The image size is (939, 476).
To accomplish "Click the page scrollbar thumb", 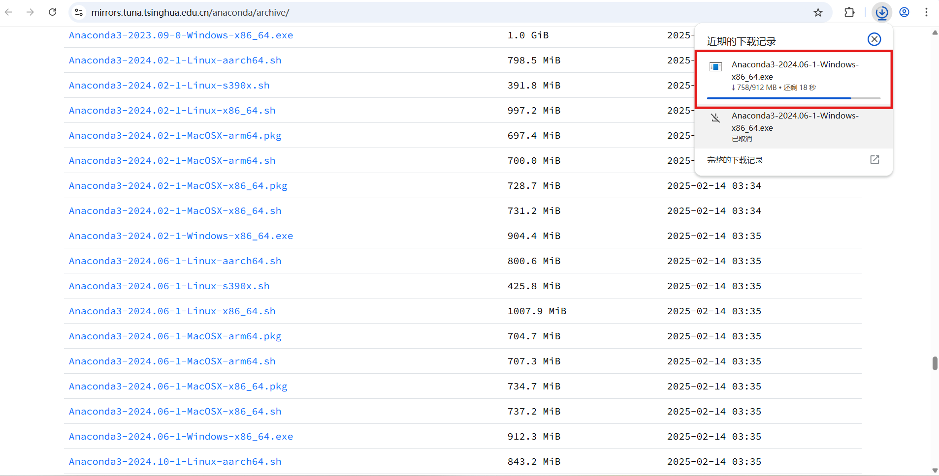I will point(935,363).
